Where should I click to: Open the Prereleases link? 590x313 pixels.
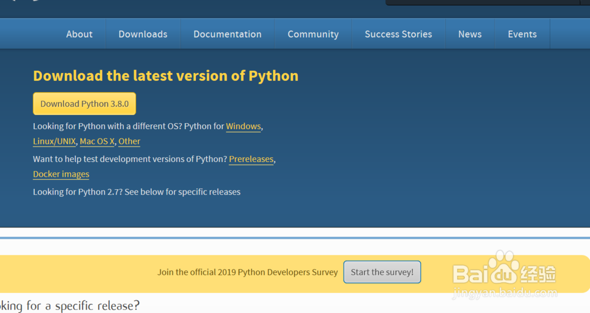tap(251, 159)
